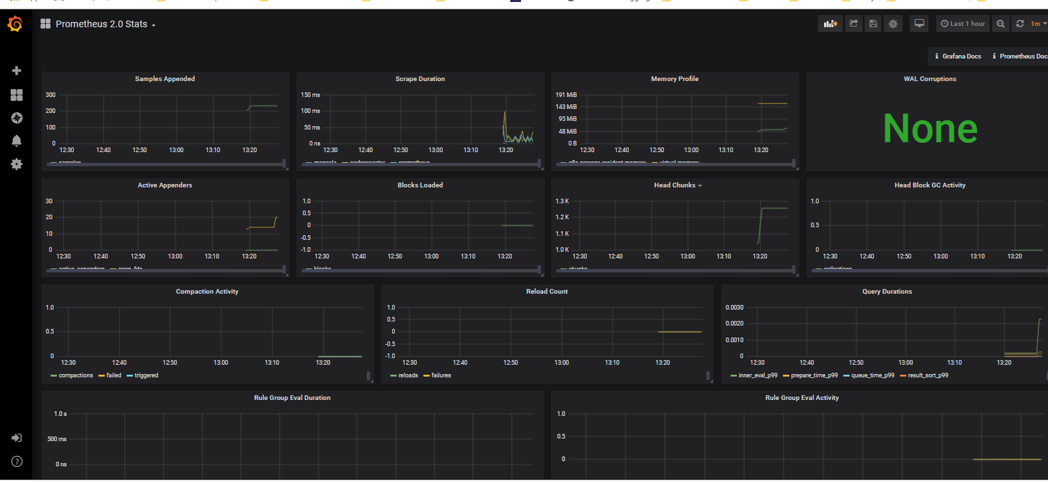Open the Compaction Activity title menu
The height and width of the screenshot is (483, 1048).
(207, 292)
